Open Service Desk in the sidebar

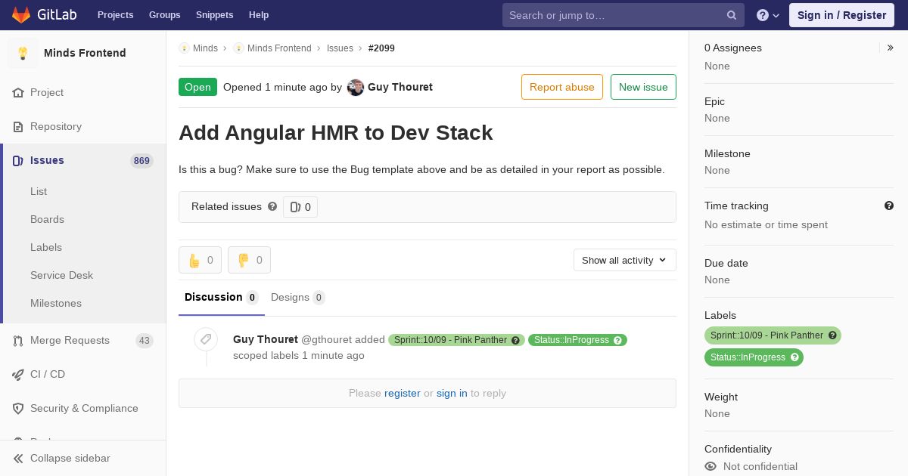point(61,275)
